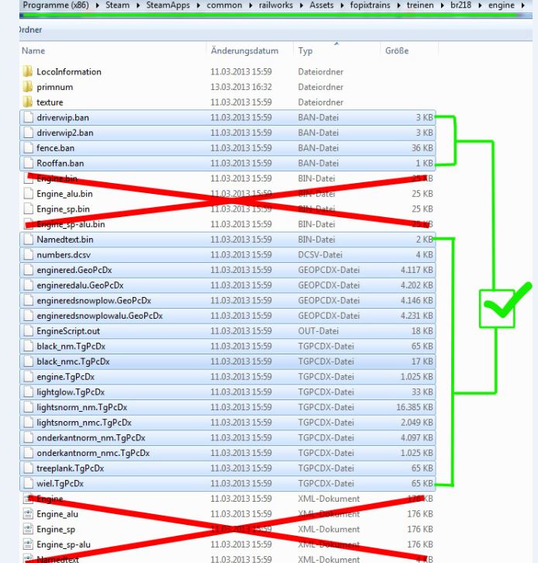This screenshot has height=563, width=538.
Task: Select engineredsnowplowalu.GeoPcDx file icon
Action: point(29,316)
